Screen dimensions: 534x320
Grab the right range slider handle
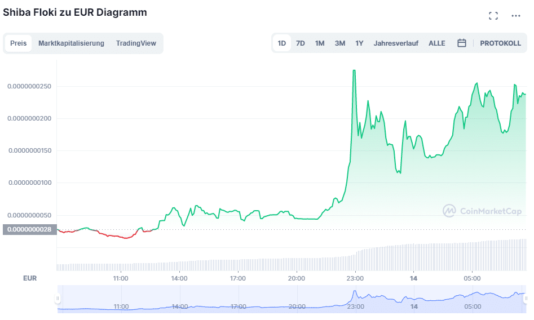526,299
